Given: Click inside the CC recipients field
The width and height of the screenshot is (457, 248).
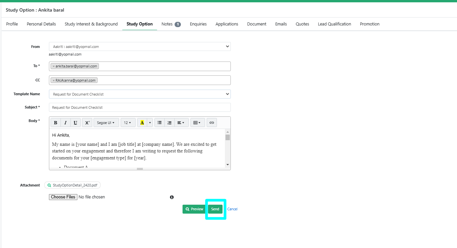Looking at the screenshot, I should [140, 80].
